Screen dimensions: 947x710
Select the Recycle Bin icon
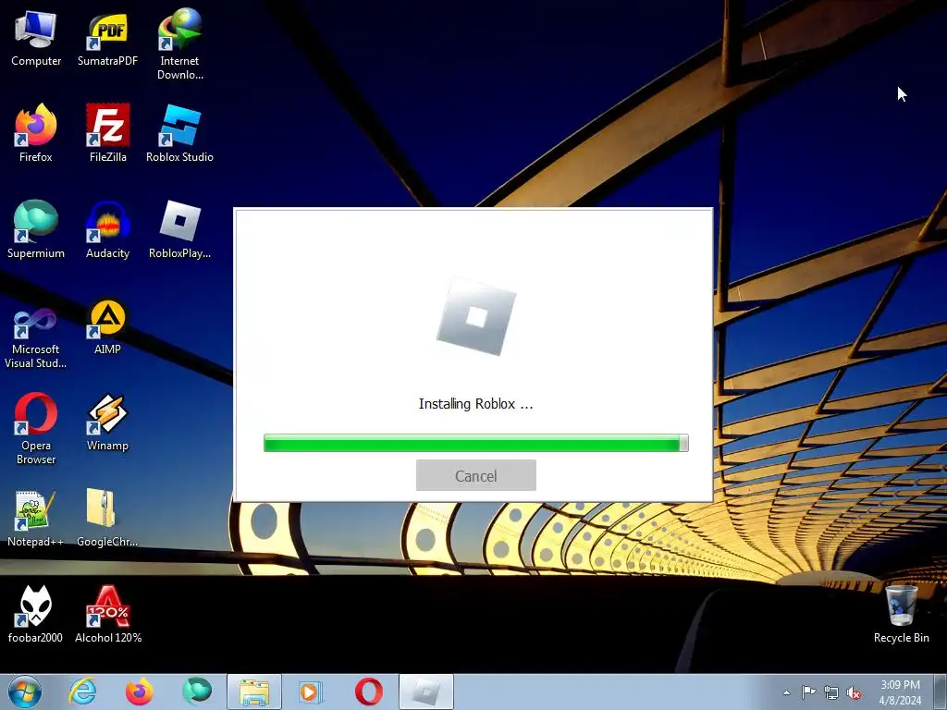(901, 614)
